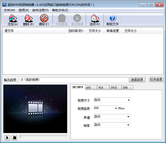Open the 选项(O) options toolbar icon

95,20
